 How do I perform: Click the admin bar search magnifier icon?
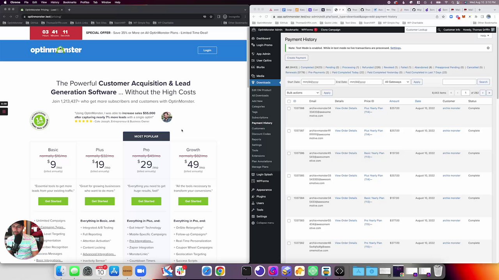click(x=439, y=30)
